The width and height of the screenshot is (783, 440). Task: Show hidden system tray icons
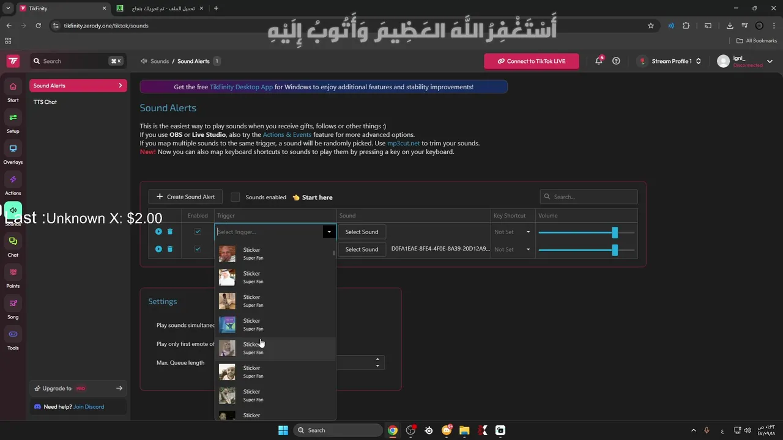point(694,430)
